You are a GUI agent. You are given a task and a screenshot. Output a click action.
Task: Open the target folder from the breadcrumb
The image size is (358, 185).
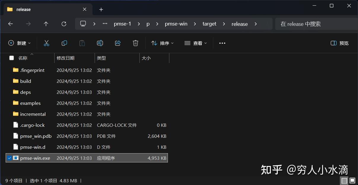click(209, 24)
